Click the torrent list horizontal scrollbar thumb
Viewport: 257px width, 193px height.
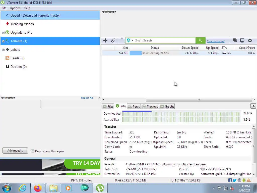click(199, 100)
